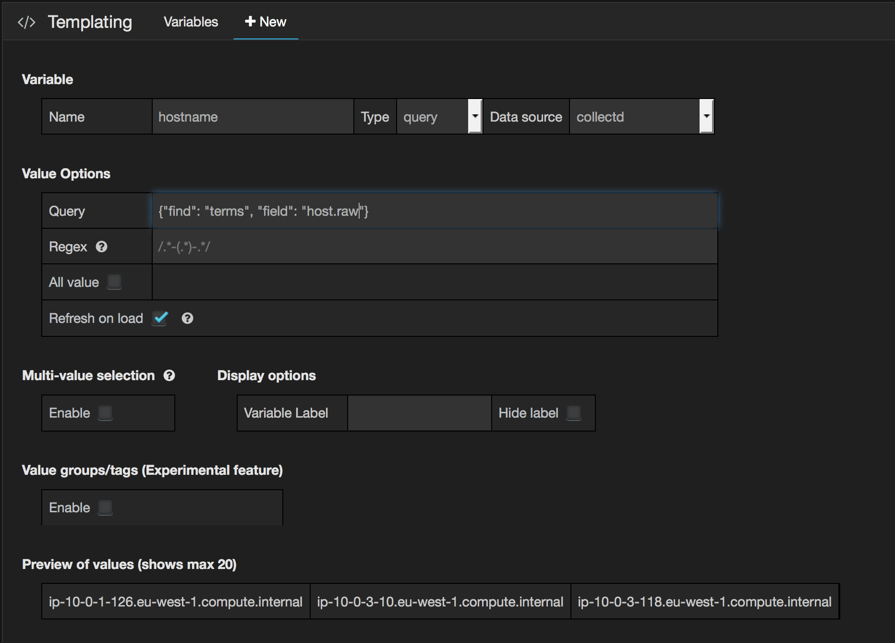The height and width of the screenshot is (643, 895).
Task: Open the Refresh on load help tooltip
Action: pos(187,318)
